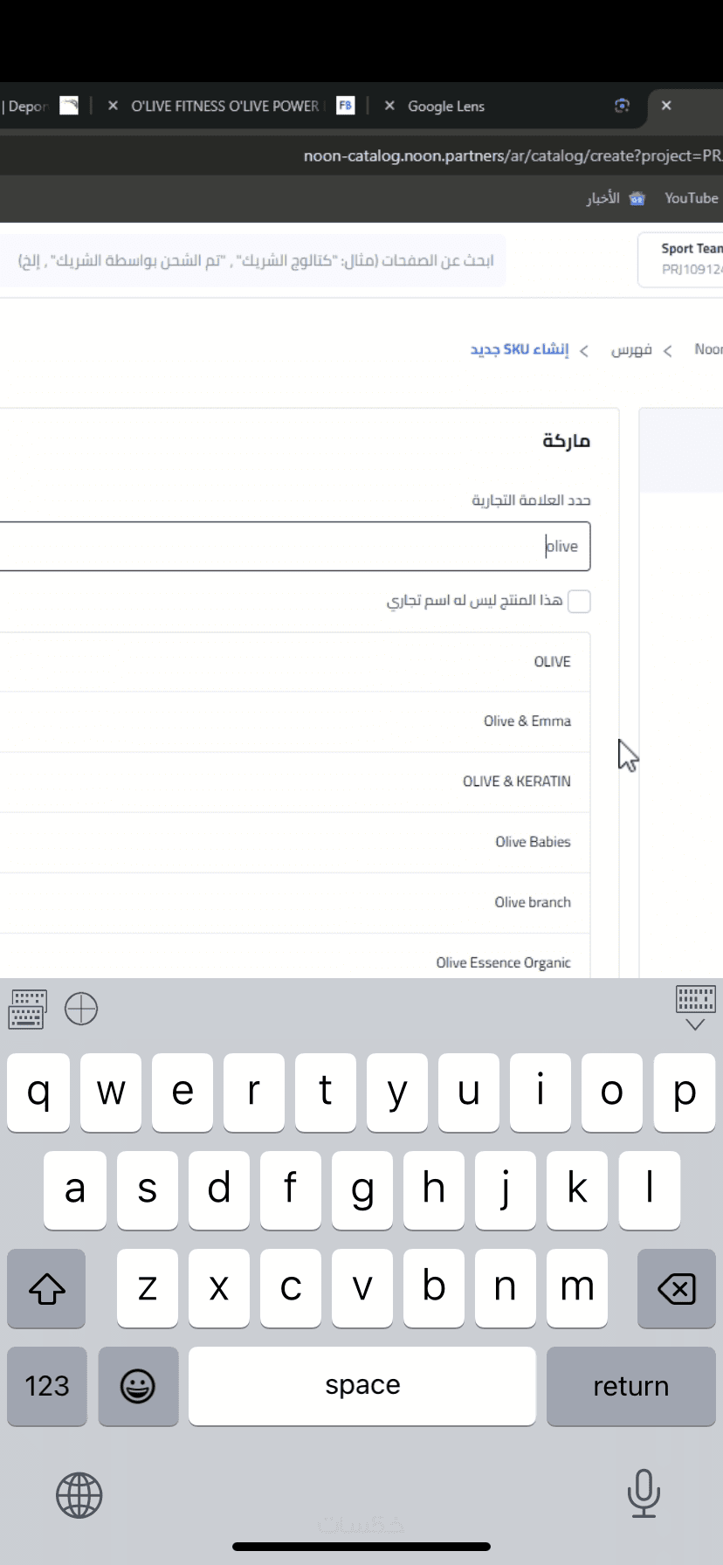Image resolution: width=723 pixels, height=1565 pixels.
Task: Tap the Google Lens camera icon
Action: tap(622, 106)
